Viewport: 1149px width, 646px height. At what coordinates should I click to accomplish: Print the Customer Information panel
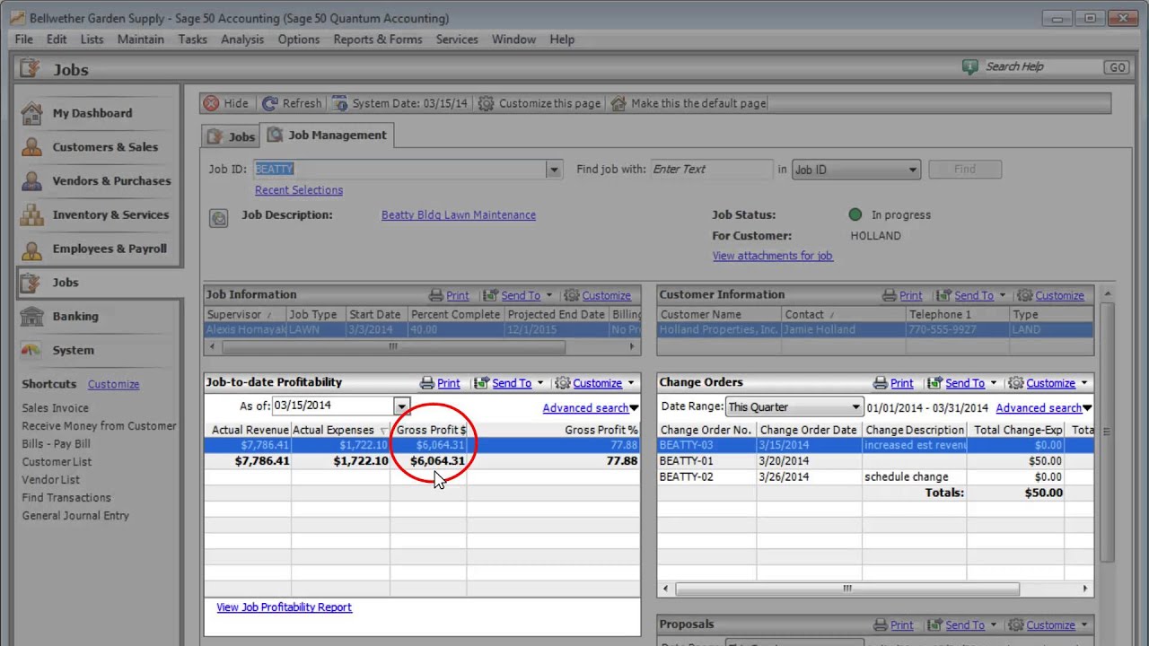pyautogui.click(x=902, y=295)
